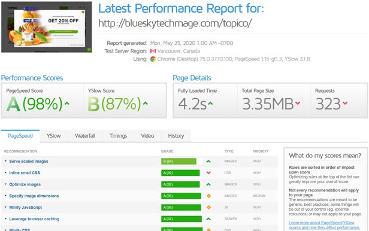The height and width of the screenshot is (231, 369).
Task: Expand Optimize images arrow
Action: [x=5, y=184]
